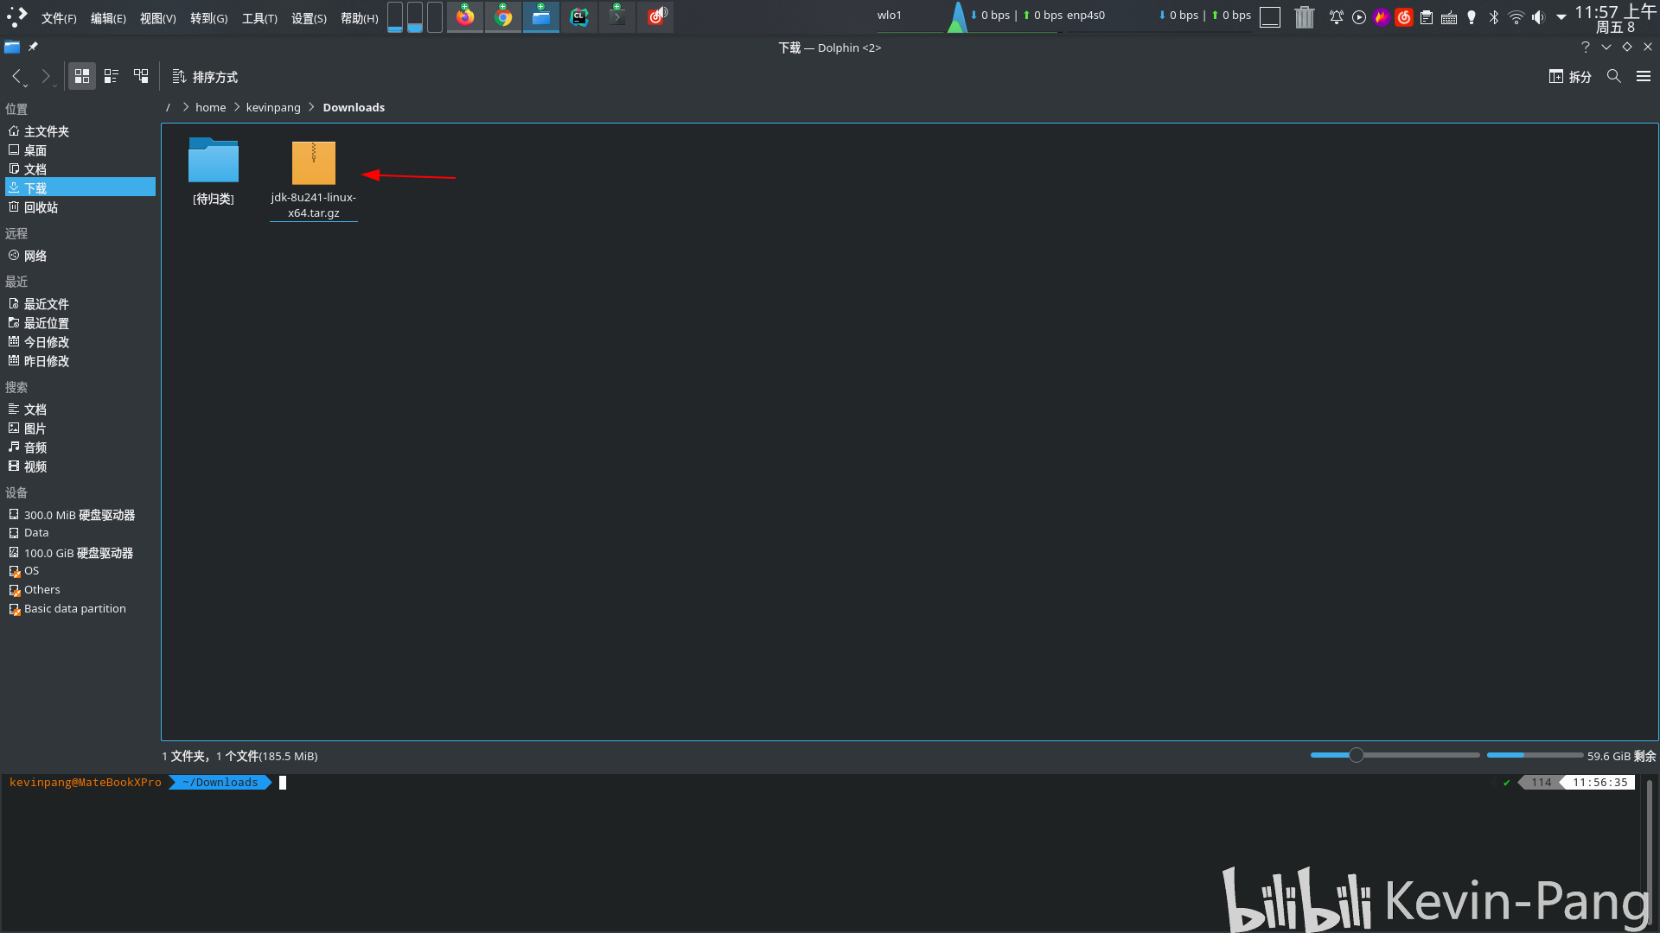Image resolution: width=1660 pixels, height=933 pixels.
Task: Pin the Dolphin window with the pin icon
Action: point(33,47)
